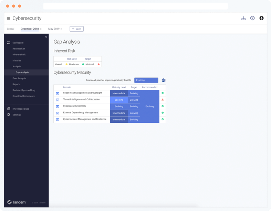The image size is (271, 211).
Task: Download plan as Word document icon
Action: click(x=164, y=80)
